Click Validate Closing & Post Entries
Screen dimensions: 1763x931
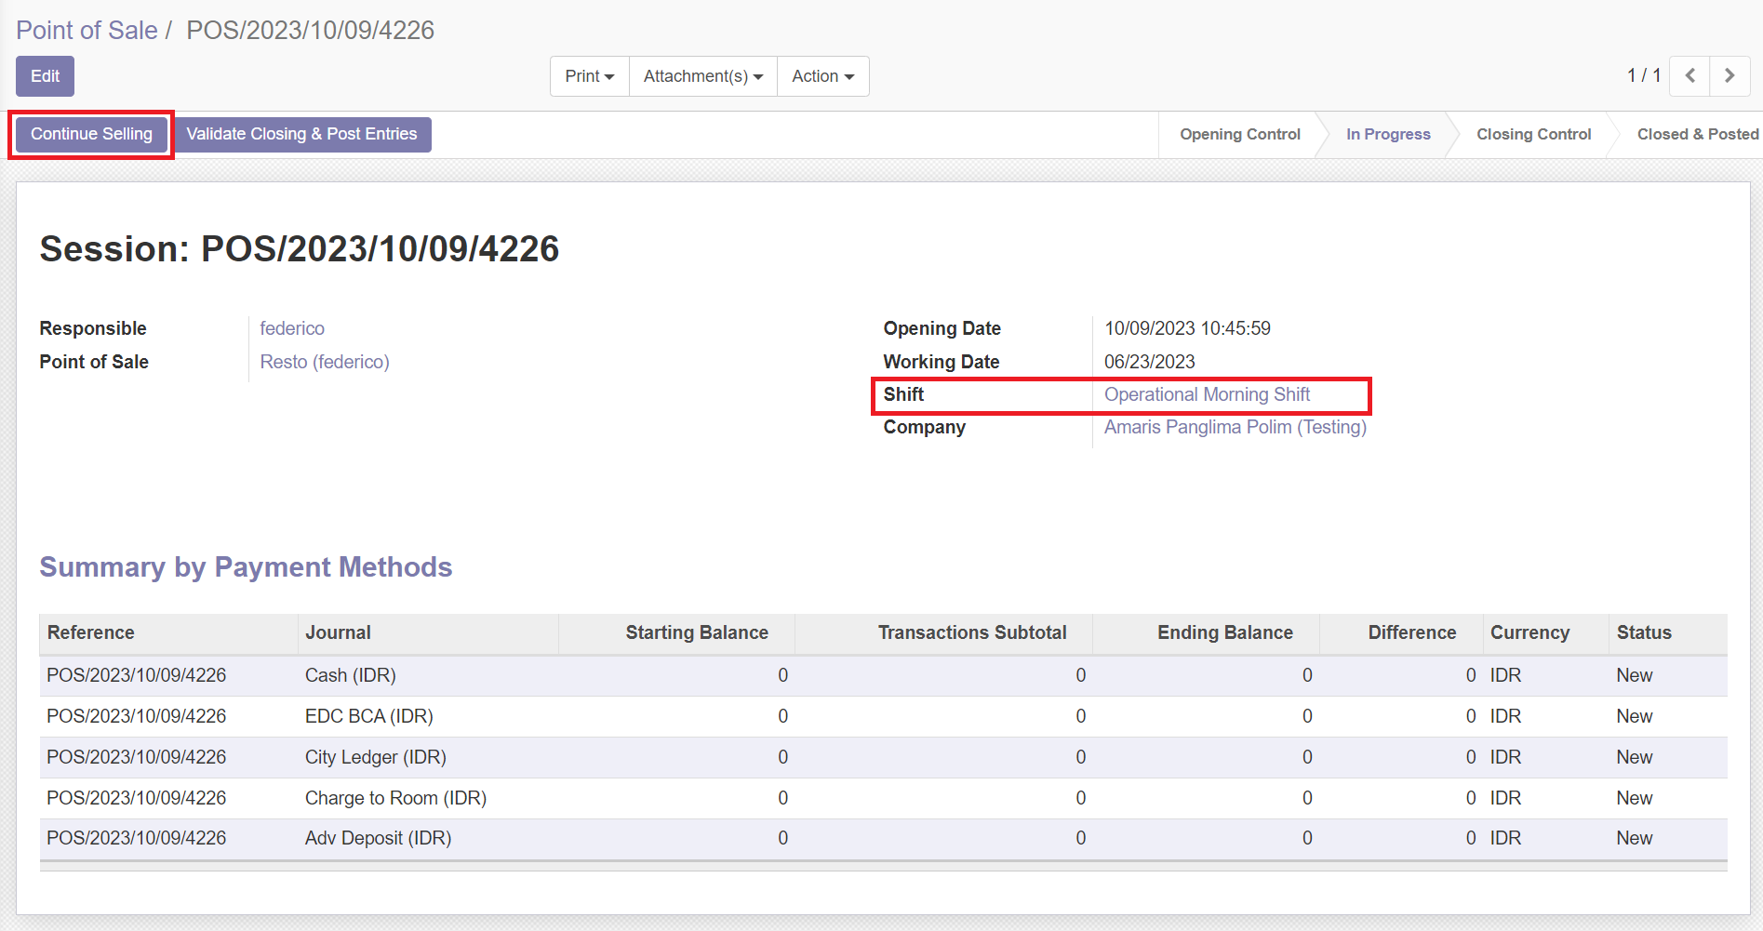tap(301, 134)
